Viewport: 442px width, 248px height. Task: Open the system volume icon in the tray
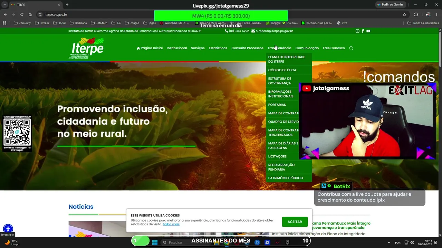(x=412, y=242)
